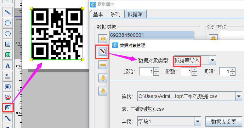Select the QR code drawing tool

[x=8, y=107]
